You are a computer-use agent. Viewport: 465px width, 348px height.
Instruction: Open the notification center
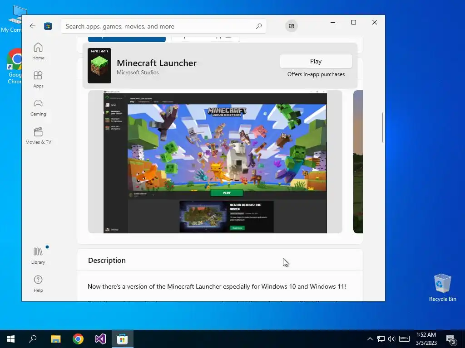[x=451, y=339]
